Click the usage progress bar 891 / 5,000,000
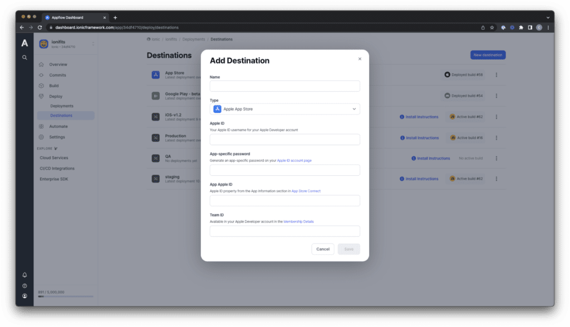The image size is (570, 327). coord(66,296)
